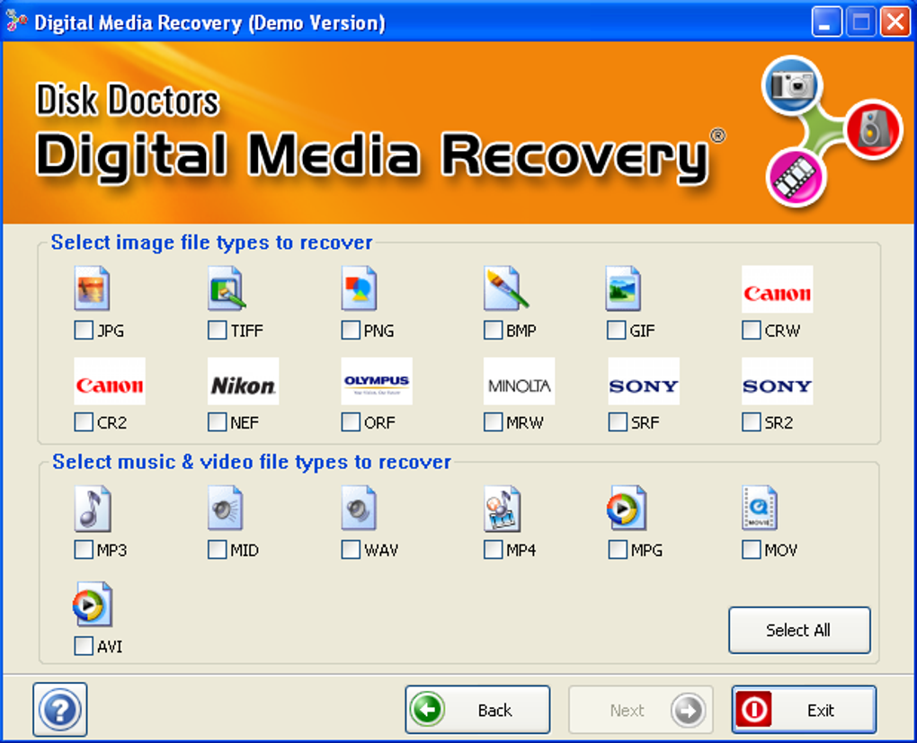917x743 pixels.
Task: Check the PNG checkbox
Action: [351, 331]
